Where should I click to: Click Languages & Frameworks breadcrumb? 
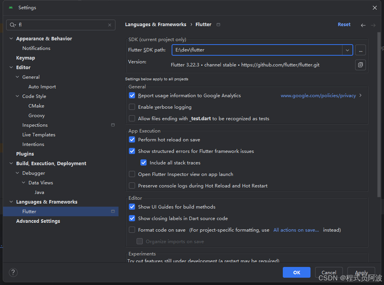pyautogui.click(x=155, y=25)
